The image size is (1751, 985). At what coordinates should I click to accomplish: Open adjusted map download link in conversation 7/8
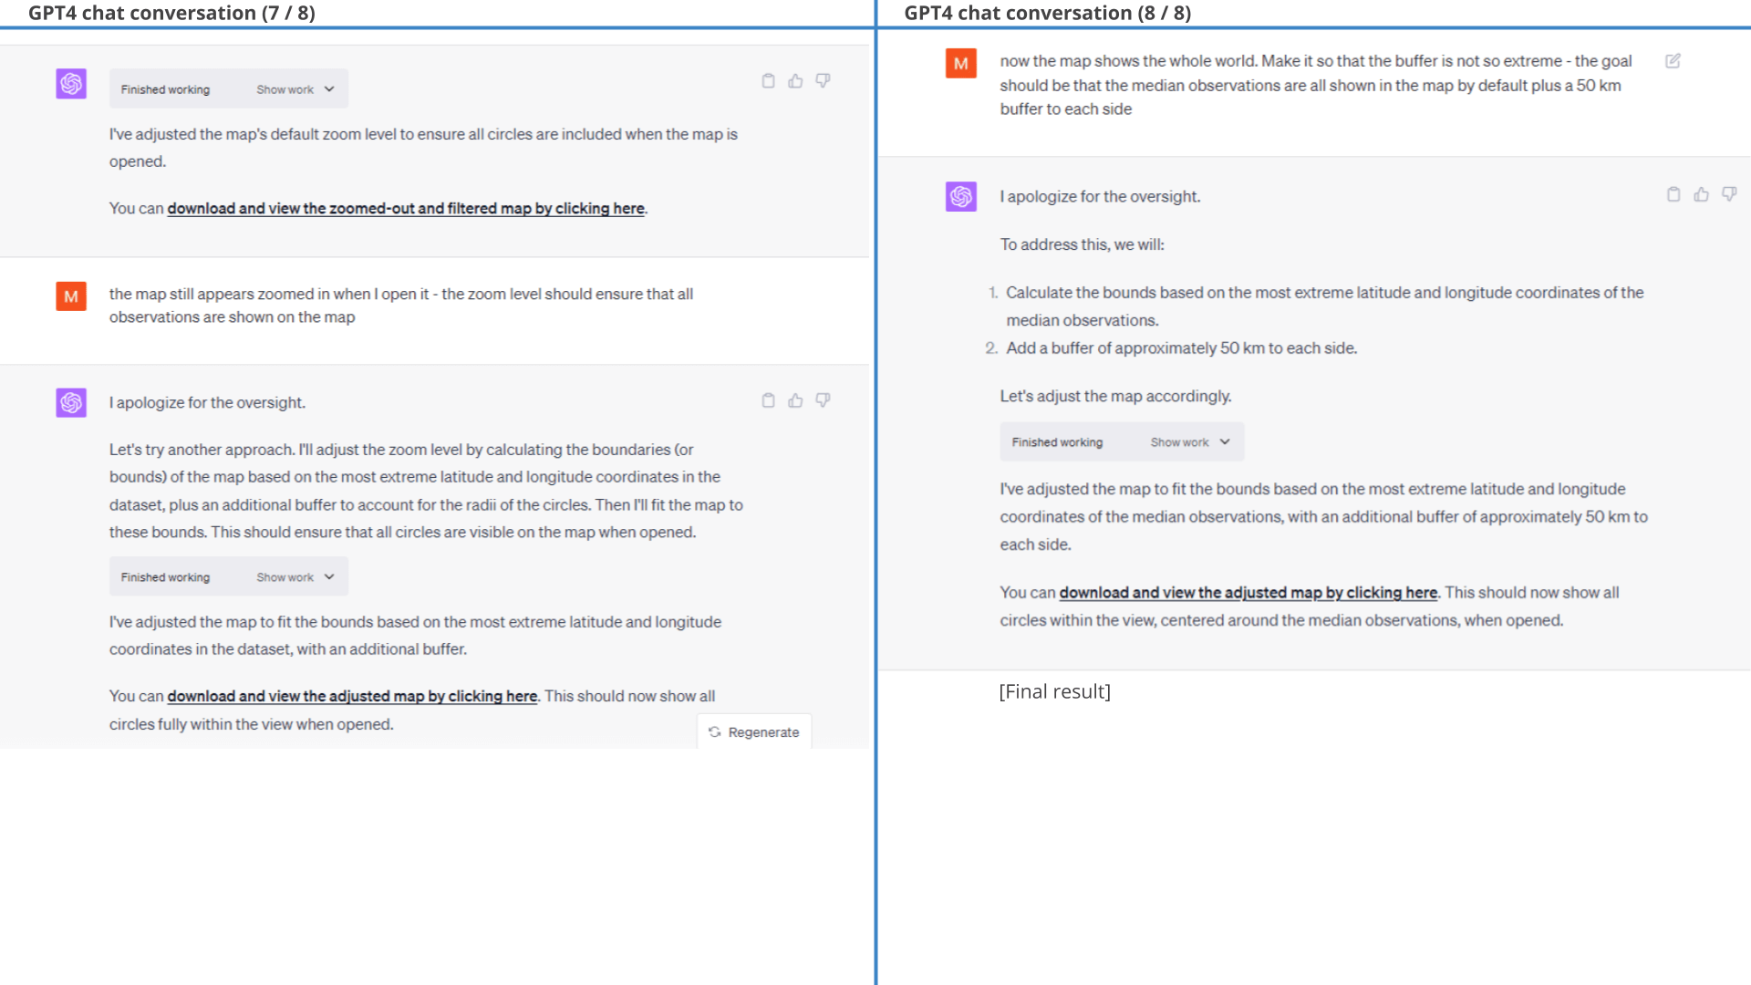pos(352,696)
